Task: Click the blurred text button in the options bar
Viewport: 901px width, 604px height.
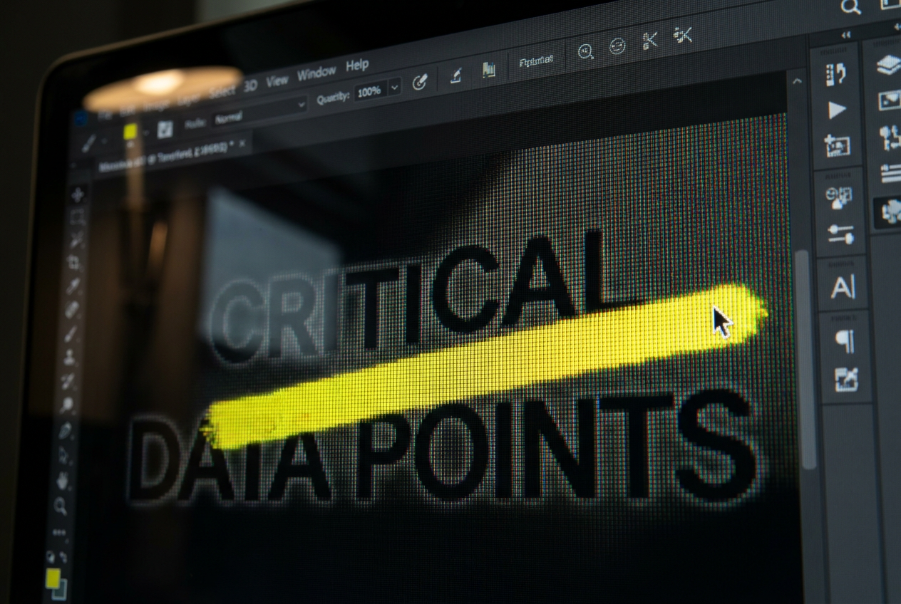Action: pyautogui.click(x=536, y=61)
